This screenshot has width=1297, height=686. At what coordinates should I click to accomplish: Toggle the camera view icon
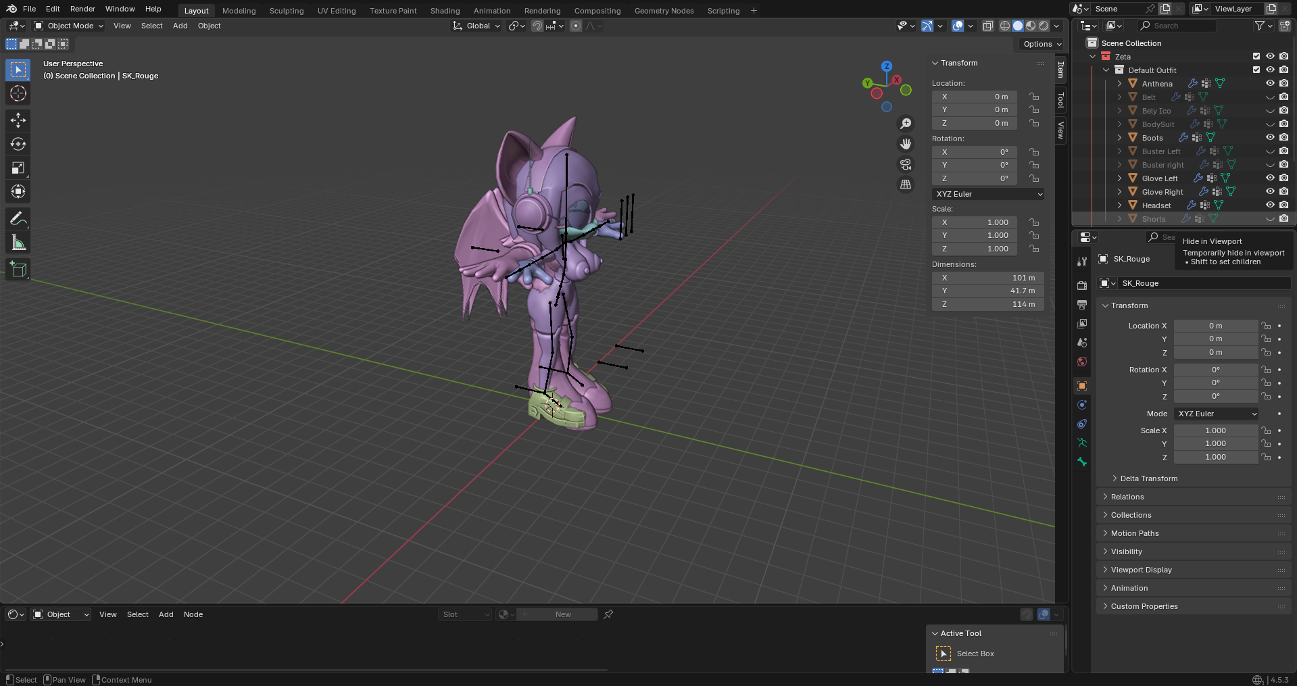point(906,164)
